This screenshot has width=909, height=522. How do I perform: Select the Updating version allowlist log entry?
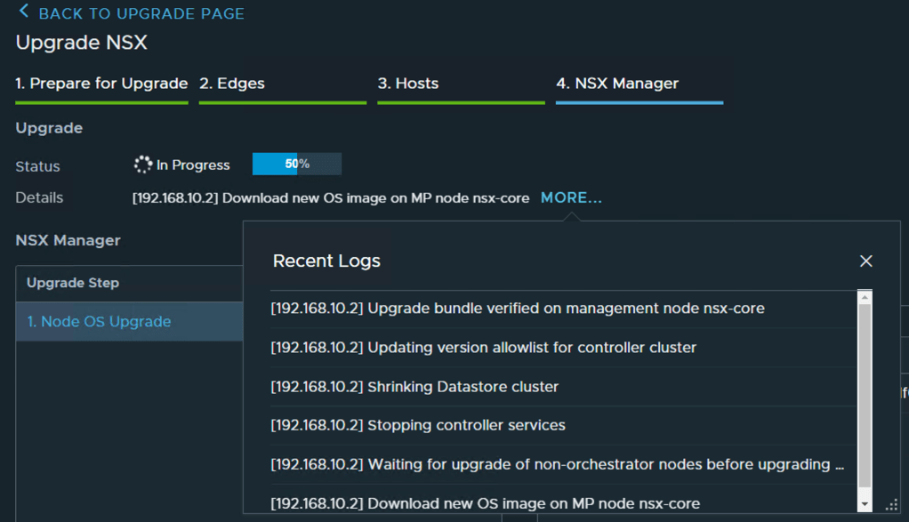pyautogui.click(x=484, y=348)
